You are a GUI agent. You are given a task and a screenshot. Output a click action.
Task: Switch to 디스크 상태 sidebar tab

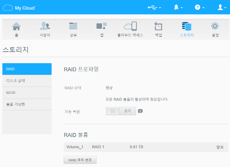[x=27, y=81]
